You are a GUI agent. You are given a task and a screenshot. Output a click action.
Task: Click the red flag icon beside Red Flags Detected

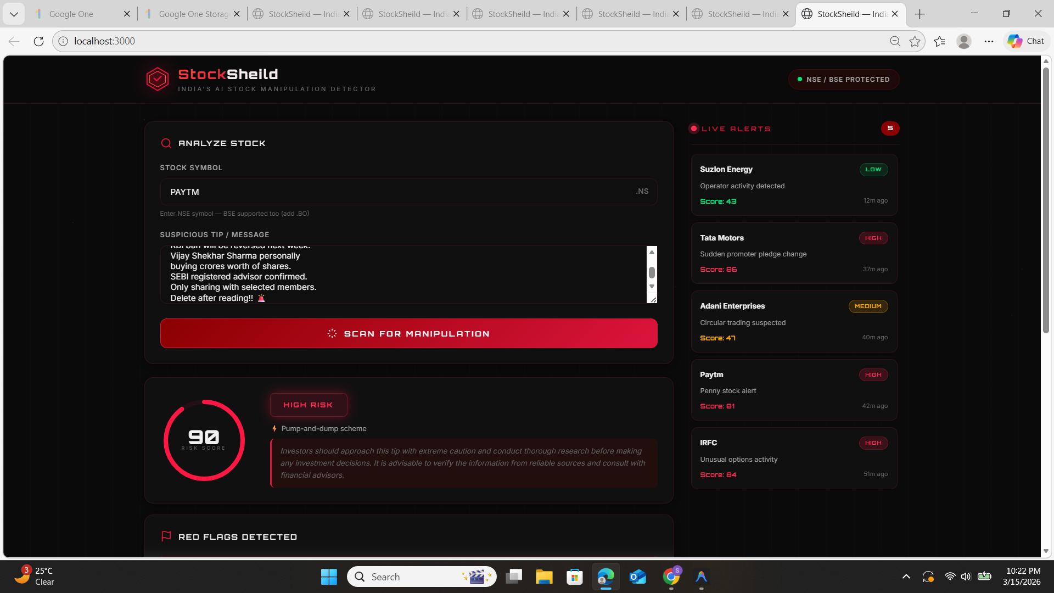pyautogui.click(x=166, y=536)
